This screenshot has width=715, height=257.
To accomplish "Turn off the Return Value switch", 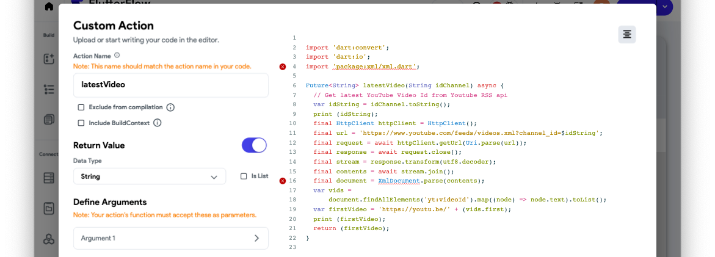I will (x=254, y=145).
